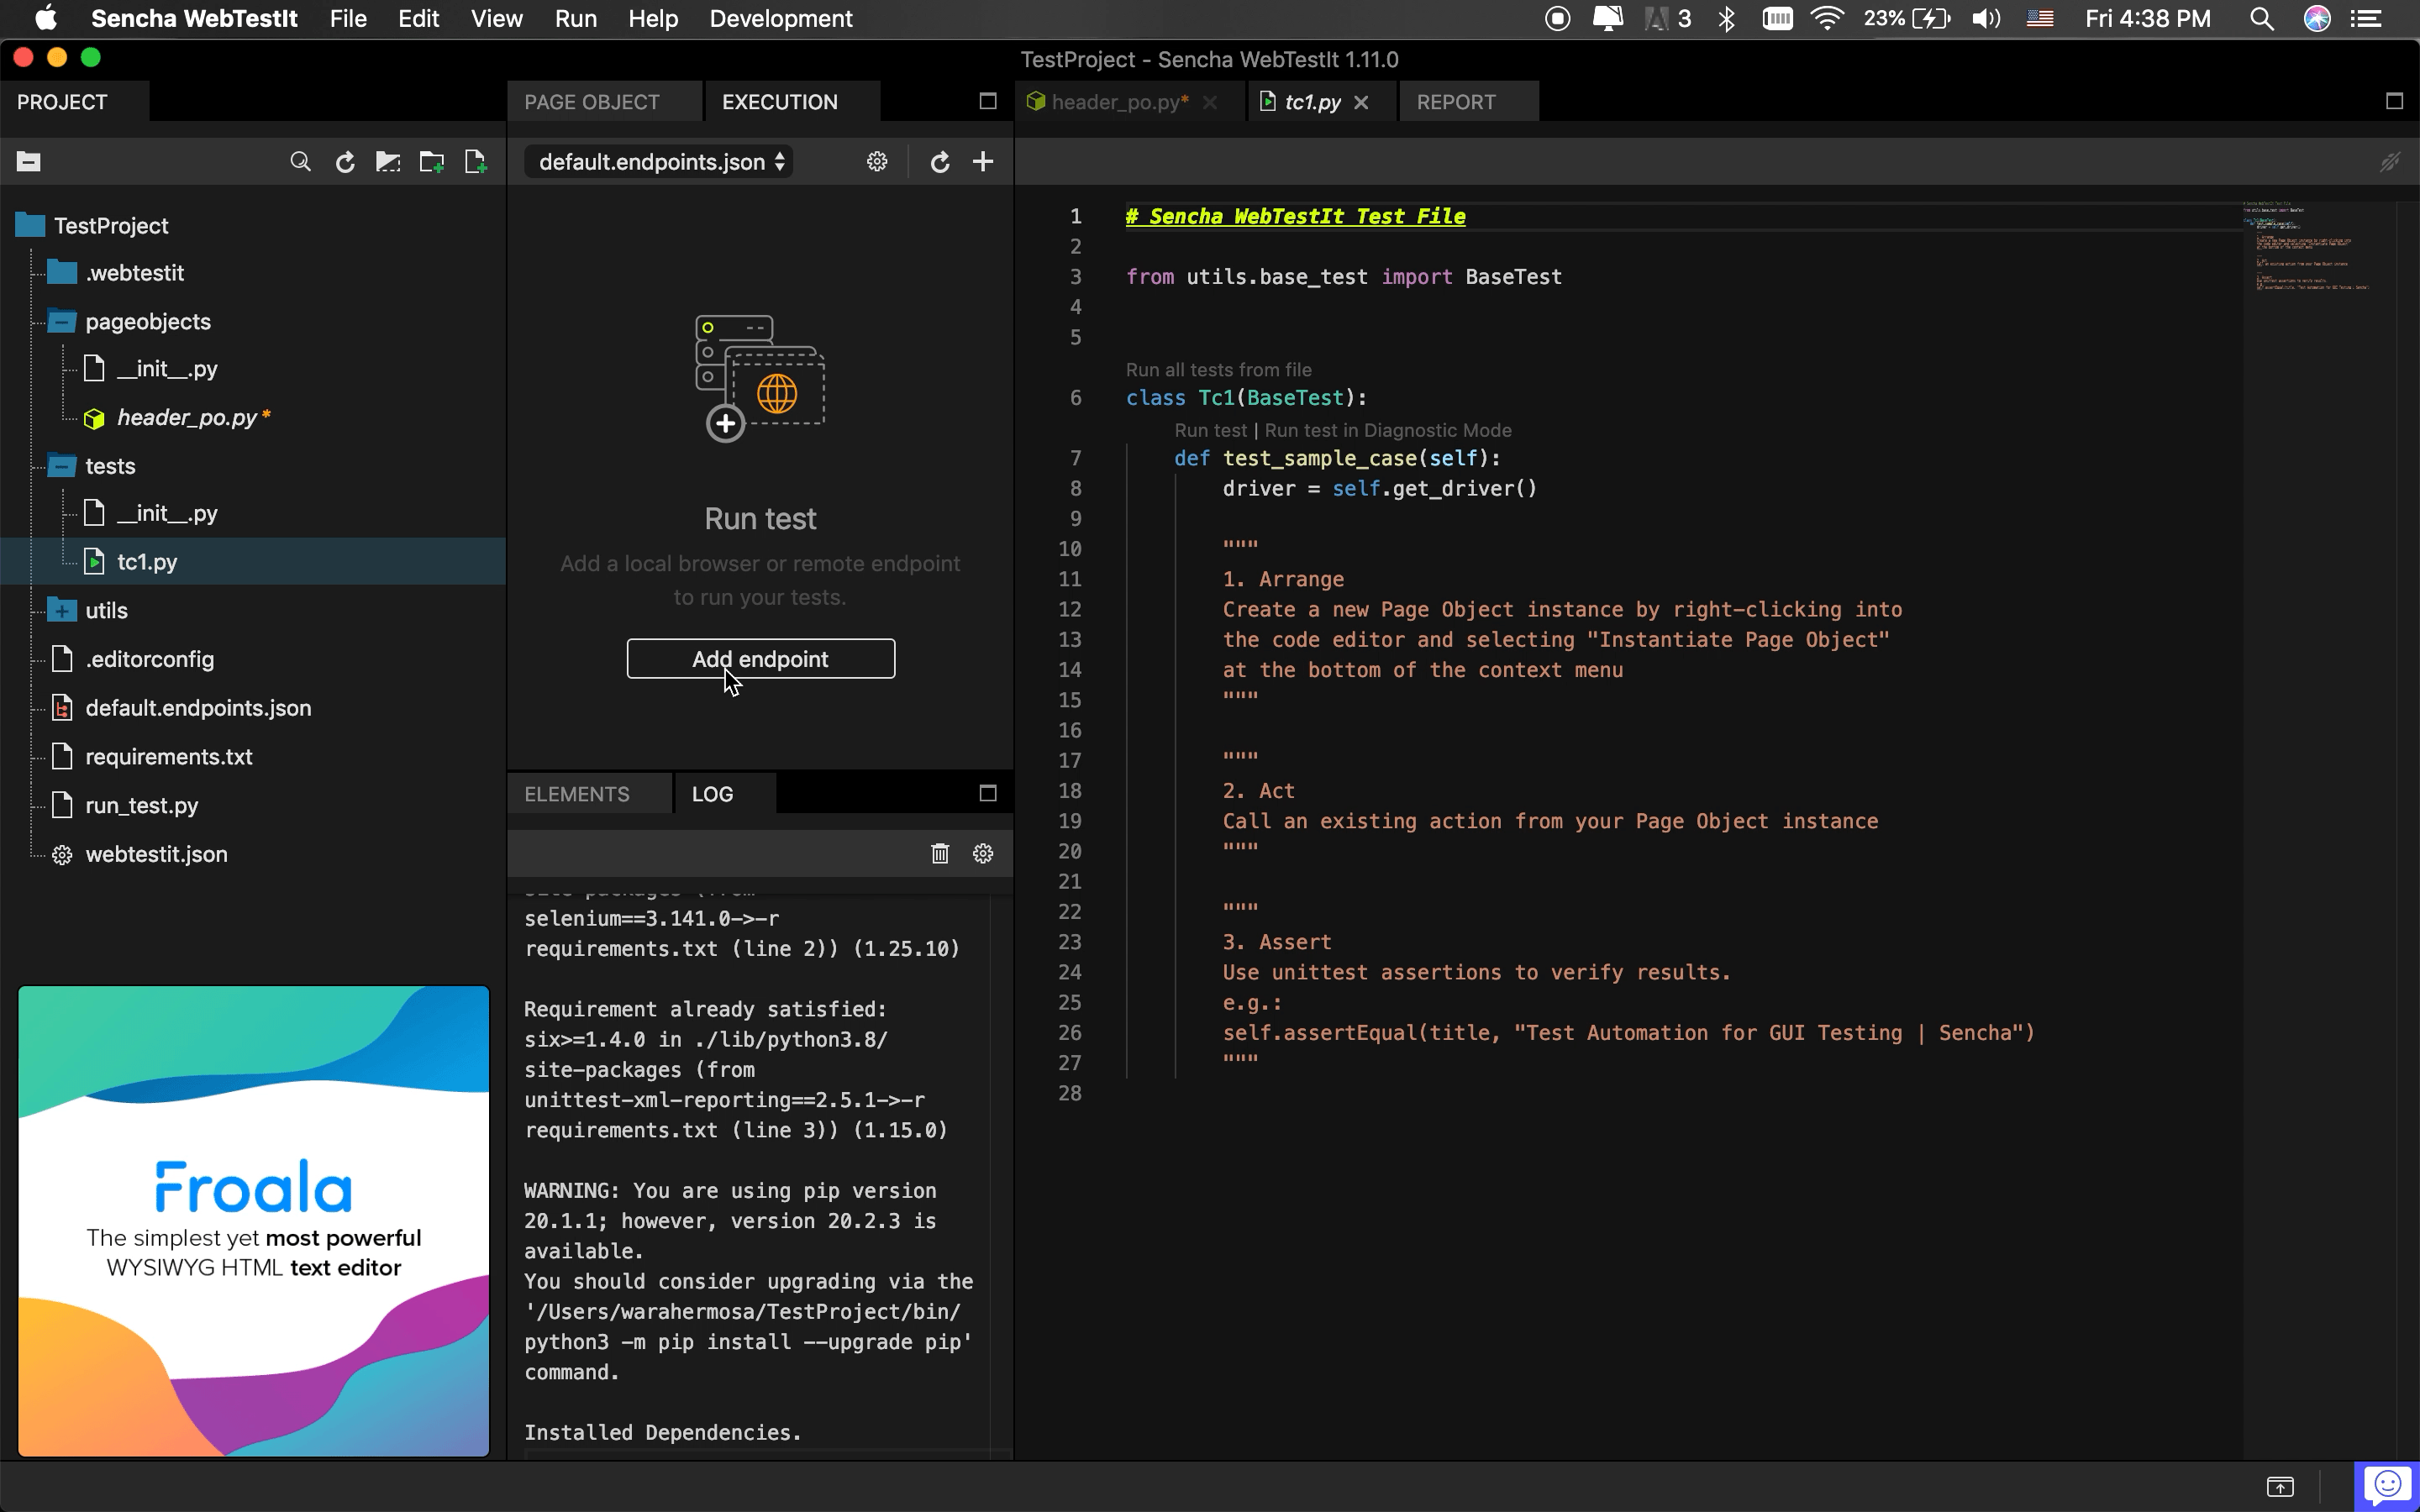Viewport: 2420px width, 1512px height.
Task: Open the search icon in Project toolbar
Action: coord(300,161)
